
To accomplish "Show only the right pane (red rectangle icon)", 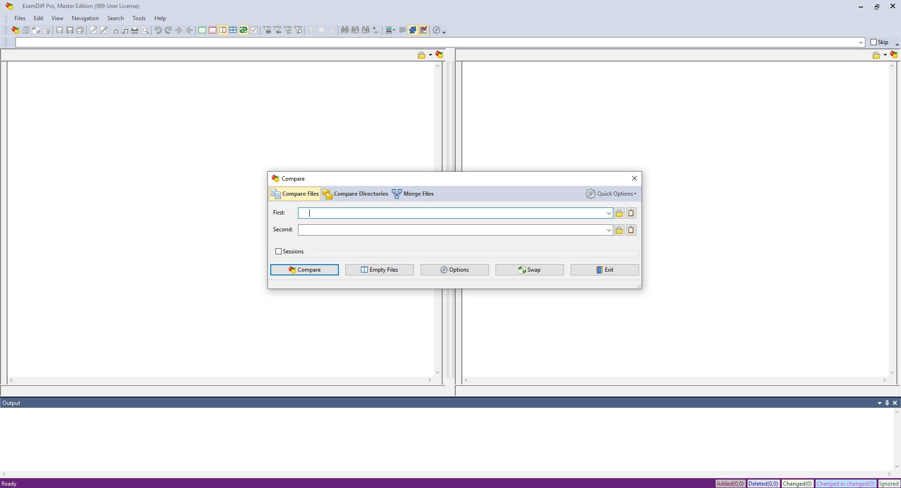I will 213,30.
